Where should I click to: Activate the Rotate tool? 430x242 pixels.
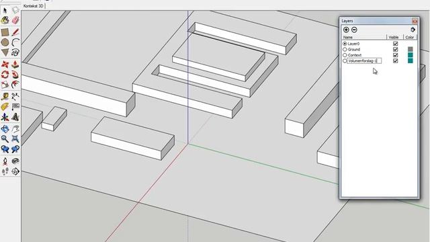(5, 75)
